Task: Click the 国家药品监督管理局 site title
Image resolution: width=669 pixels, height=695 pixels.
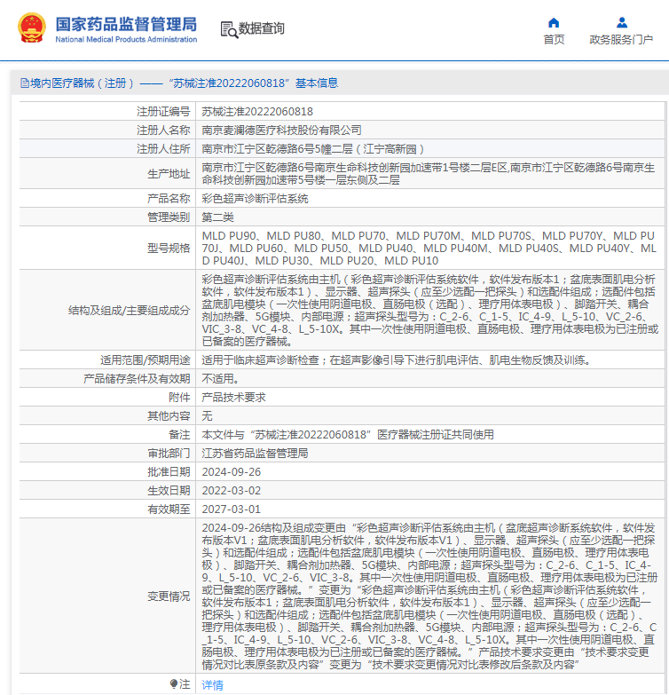Action: 126,24
